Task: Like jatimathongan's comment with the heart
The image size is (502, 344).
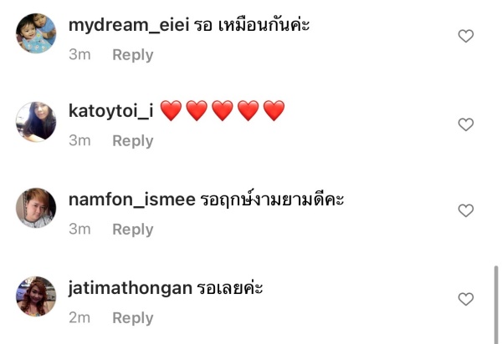Action: [466, 299]
